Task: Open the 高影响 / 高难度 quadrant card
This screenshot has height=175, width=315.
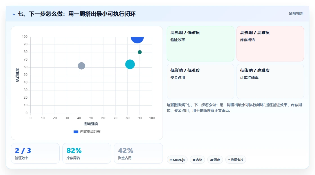Action: (x=270, y=43)
